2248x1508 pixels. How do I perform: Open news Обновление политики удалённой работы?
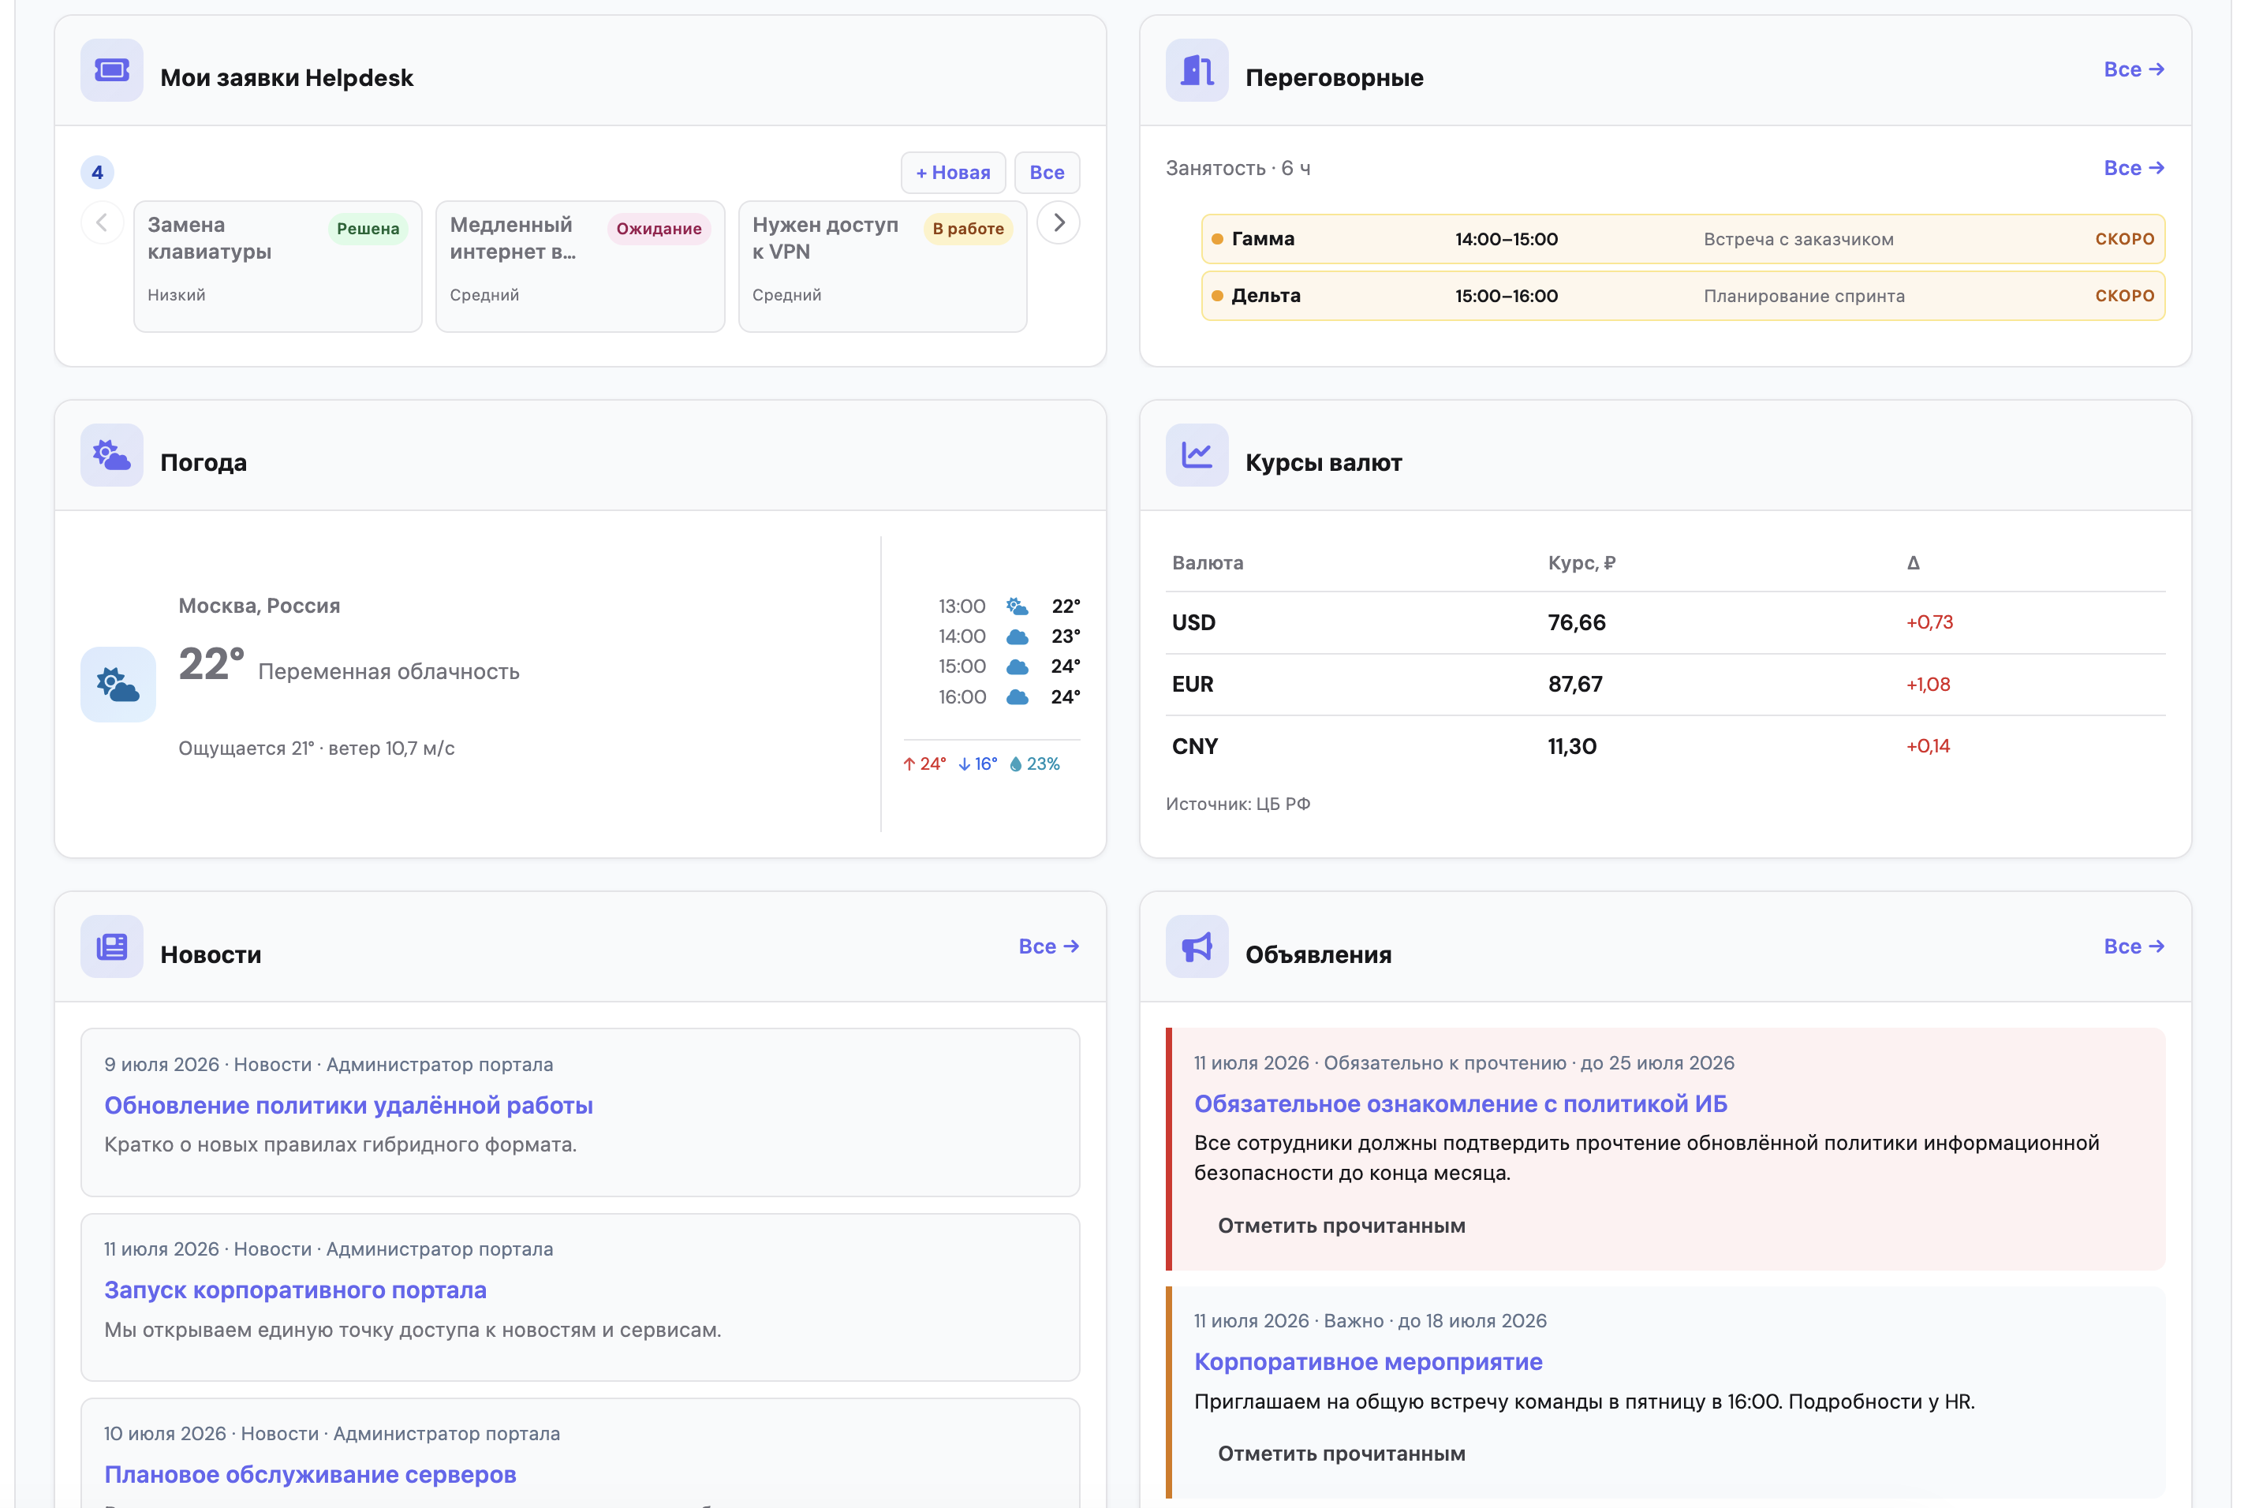tap(348, 1106)
